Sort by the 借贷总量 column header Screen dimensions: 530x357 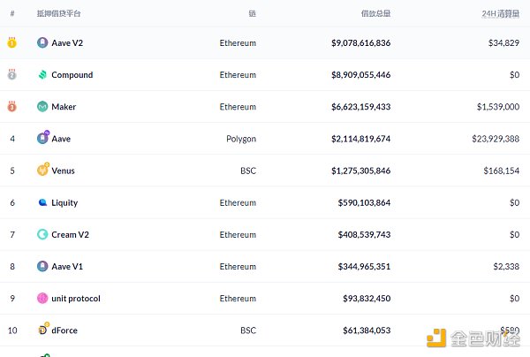375,14
